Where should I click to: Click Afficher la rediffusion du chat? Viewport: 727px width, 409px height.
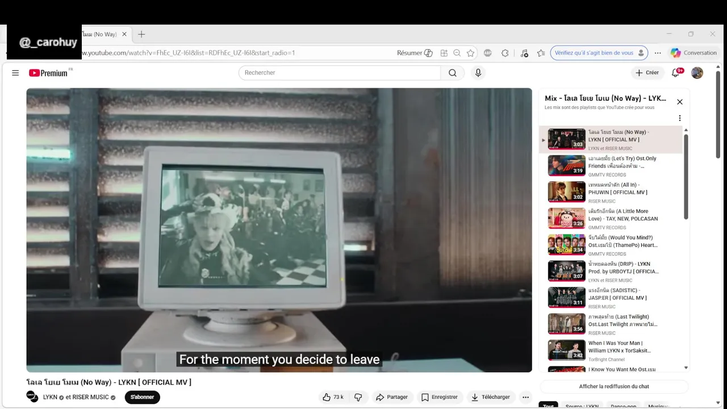[614, 386]
